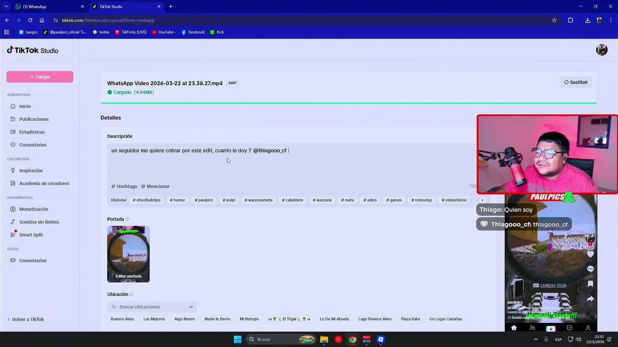Select the robloxfyp hashtag

(421, 200)
